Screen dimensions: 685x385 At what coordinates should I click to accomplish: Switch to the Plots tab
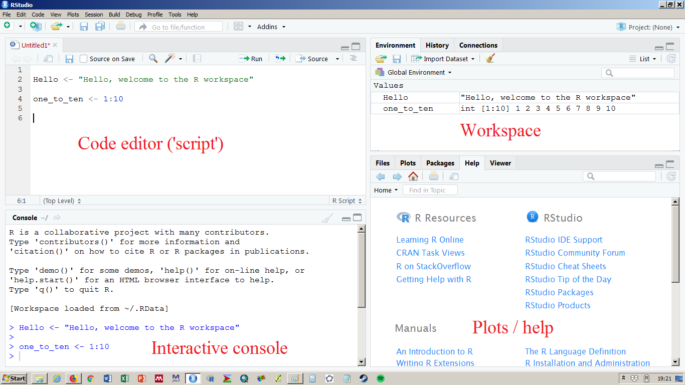point(408,163)
